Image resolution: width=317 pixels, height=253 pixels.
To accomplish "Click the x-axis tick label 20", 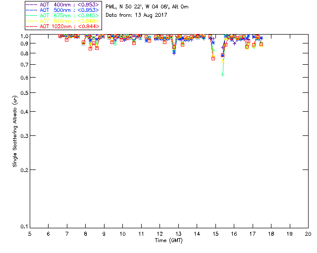I will click(x=308, y=234).
